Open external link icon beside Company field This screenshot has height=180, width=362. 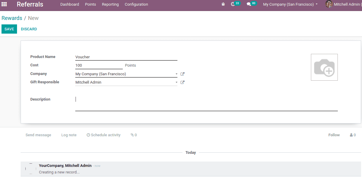pyautogui.click(x=182, y=74)
